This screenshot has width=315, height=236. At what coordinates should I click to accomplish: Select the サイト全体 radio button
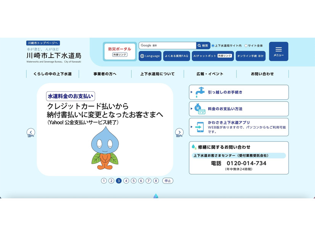246,45
